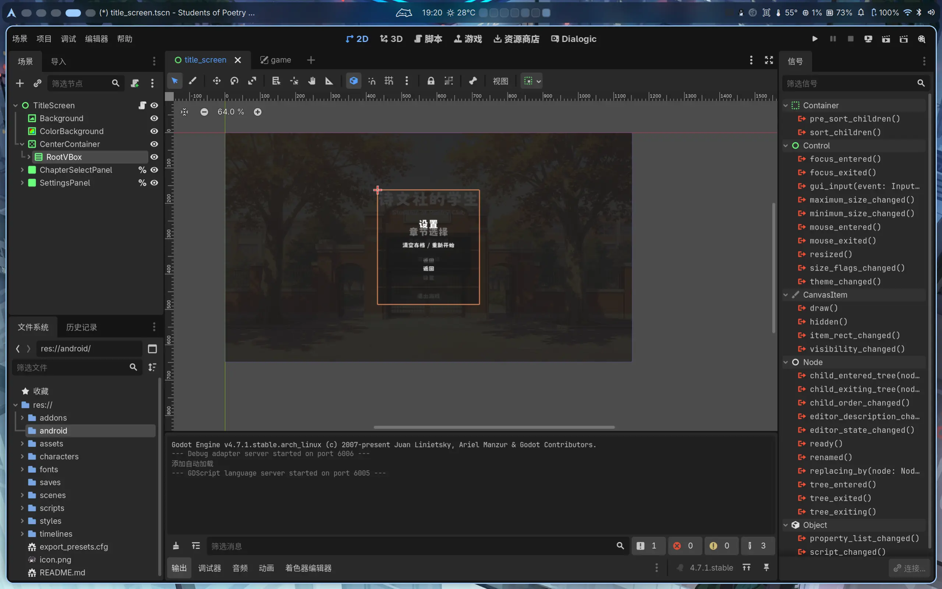
Task: Switch to the 3D workspace
Action: coord(391,39)
